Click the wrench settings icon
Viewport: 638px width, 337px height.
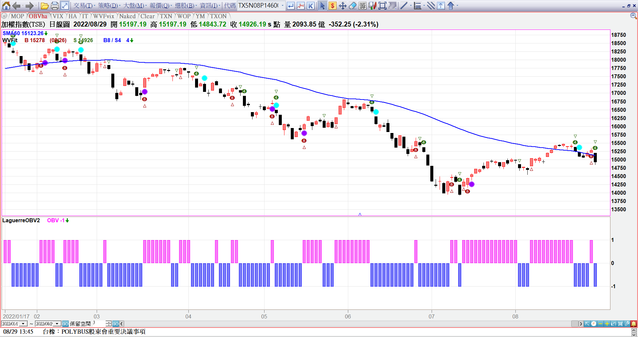point(627,324)
